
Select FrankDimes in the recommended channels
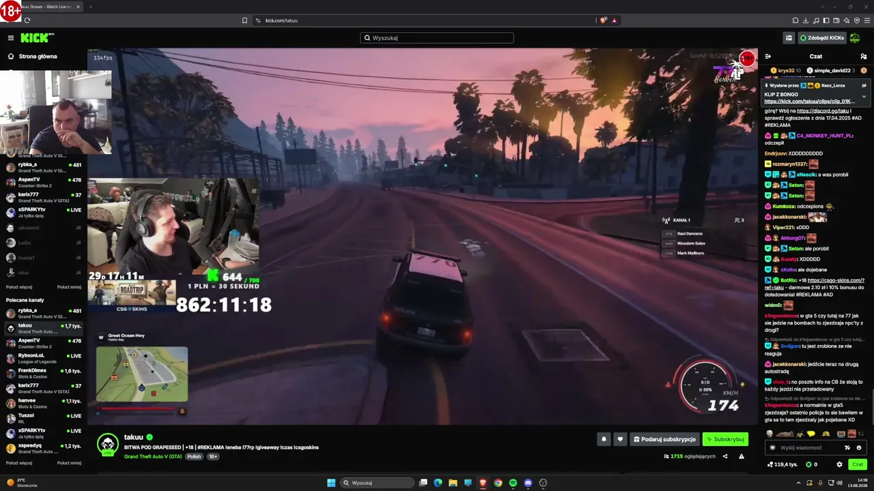[x=44, y=373]
